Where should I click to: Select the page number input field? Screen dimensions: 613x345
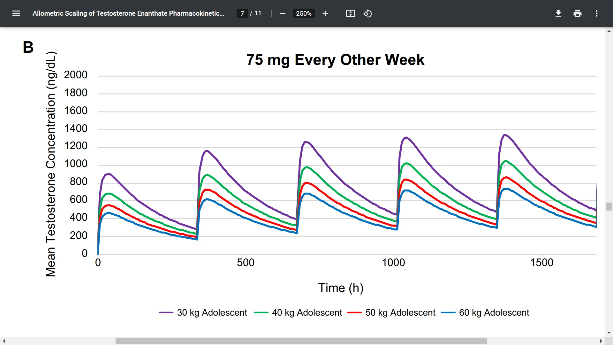coord(242,13)
